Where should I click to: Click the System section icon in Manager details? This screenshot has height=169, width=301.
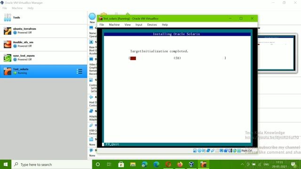[x=91, y=42]
